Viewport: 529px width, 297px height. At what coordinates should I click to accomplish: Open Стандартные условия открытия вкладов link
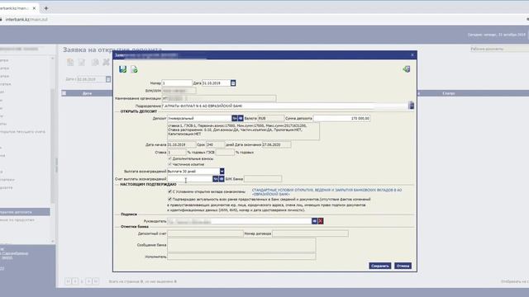[x=326, y=192]
